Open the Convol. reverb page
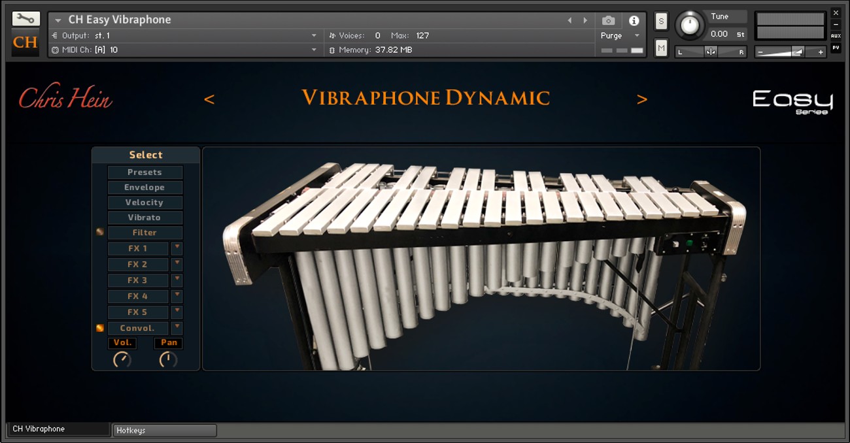 coord(138,328)
